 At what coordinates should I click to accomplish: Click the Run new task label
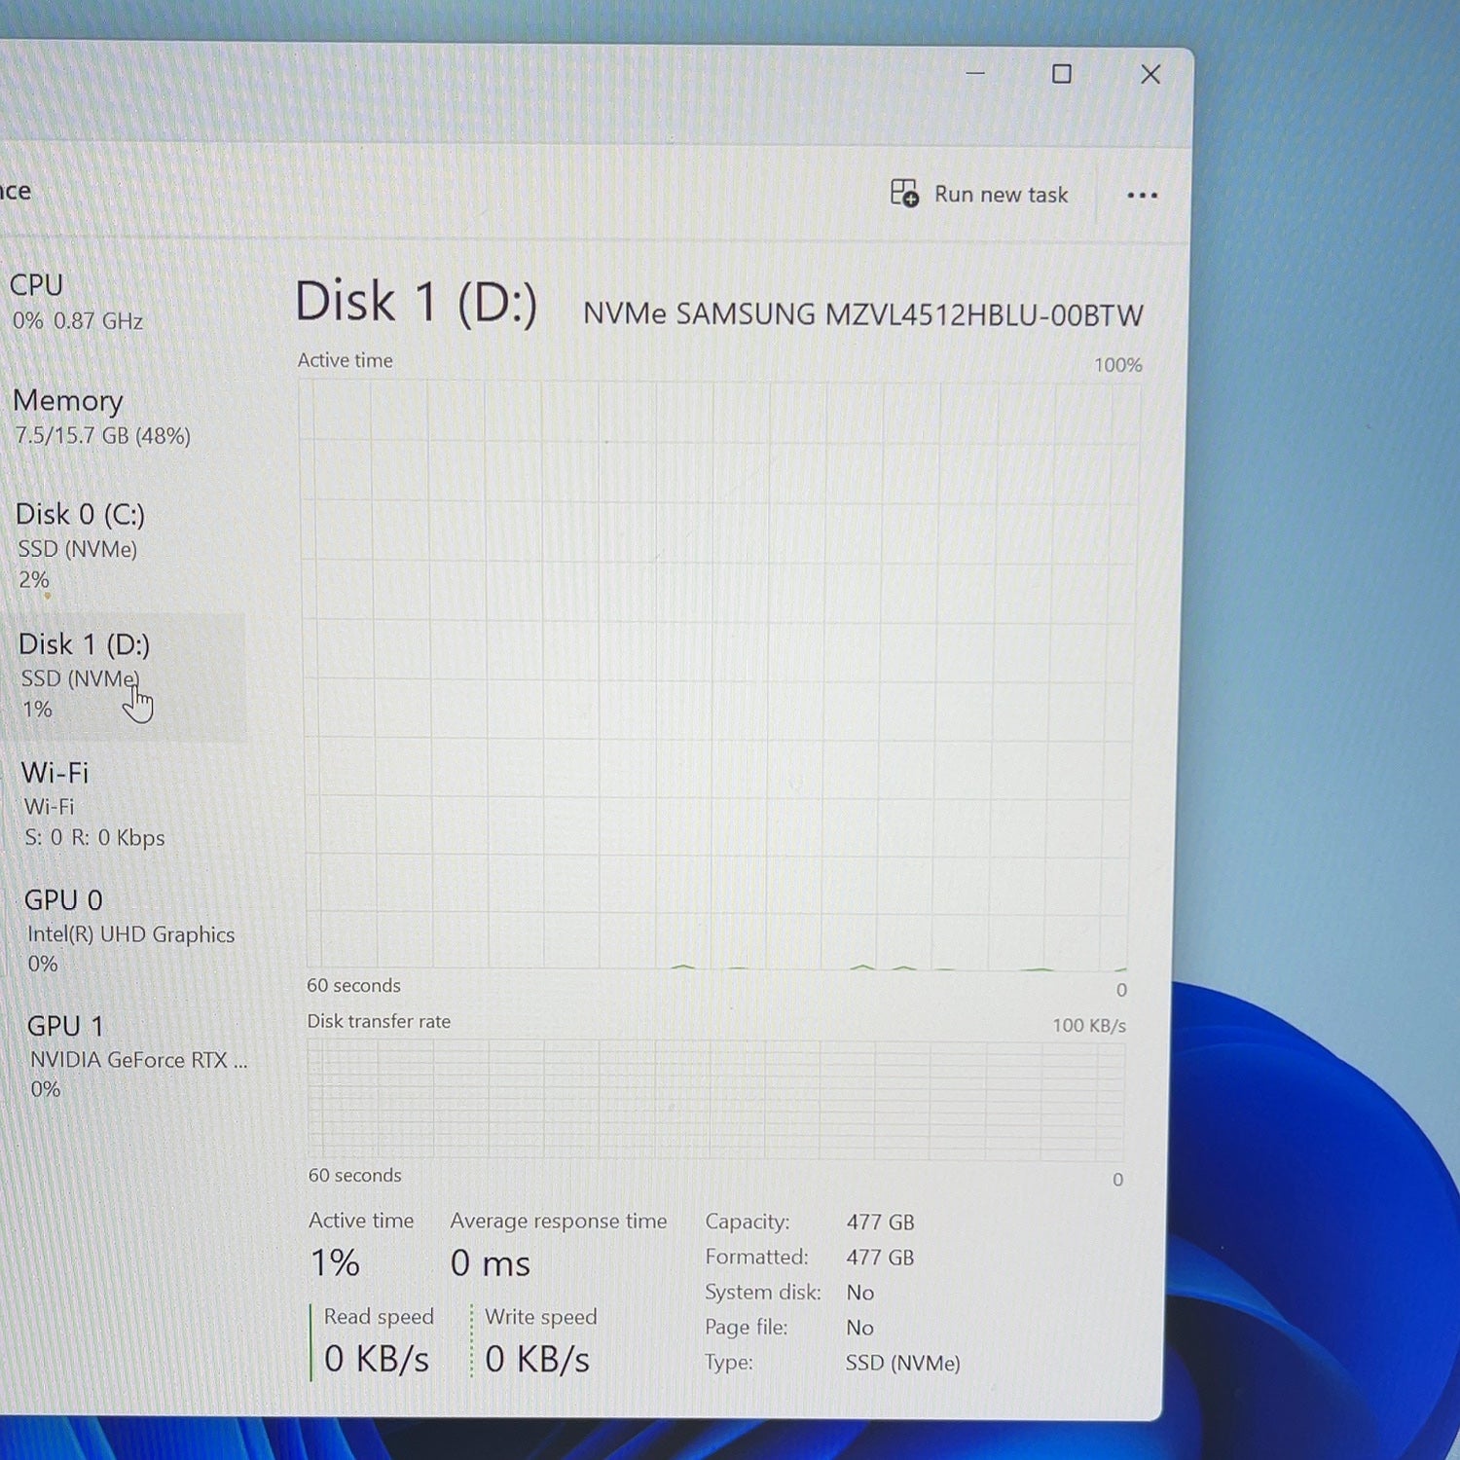1001,195
